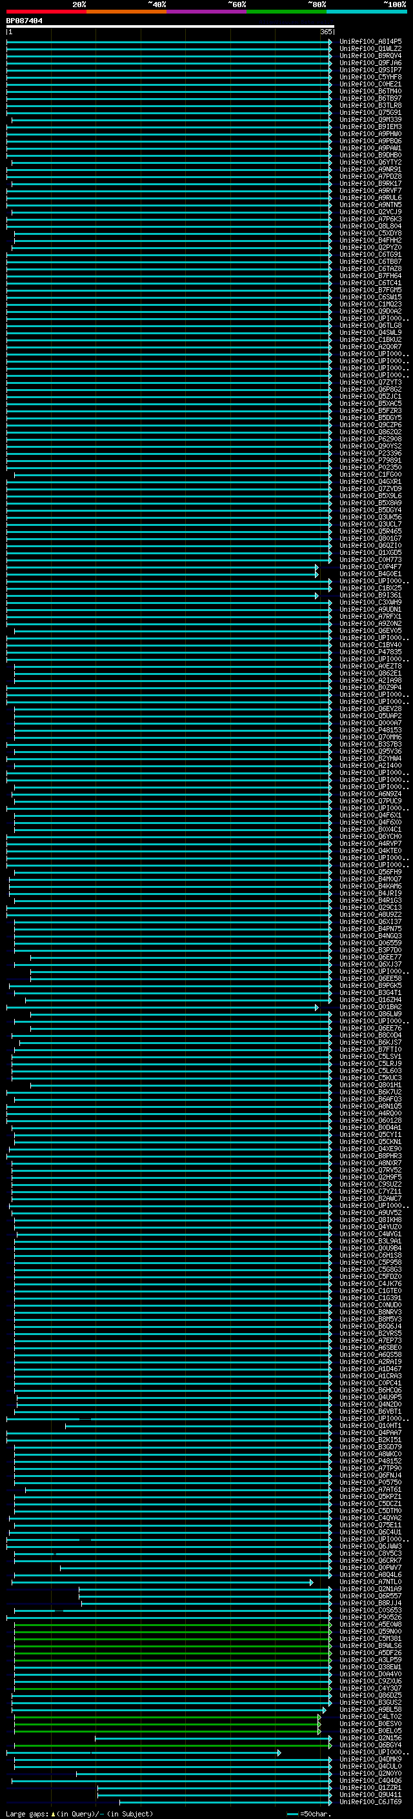
Task: Select the UniRef100_A9NR91 label
Action: point(370,170)
